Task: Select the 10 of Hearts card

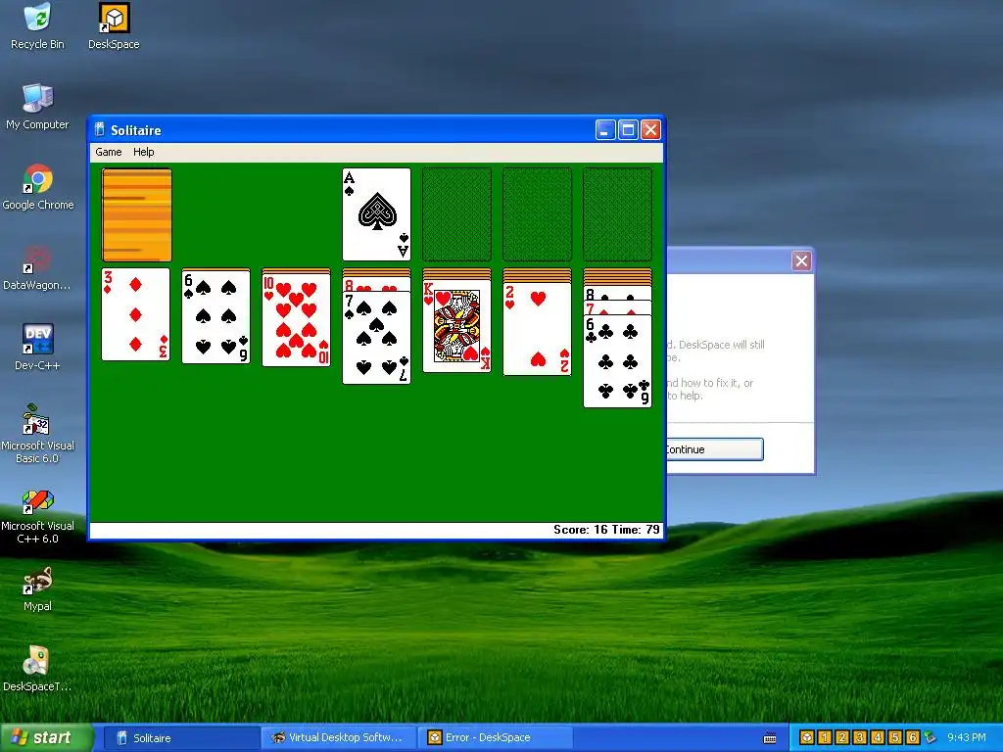Action: tap(296, 320)
